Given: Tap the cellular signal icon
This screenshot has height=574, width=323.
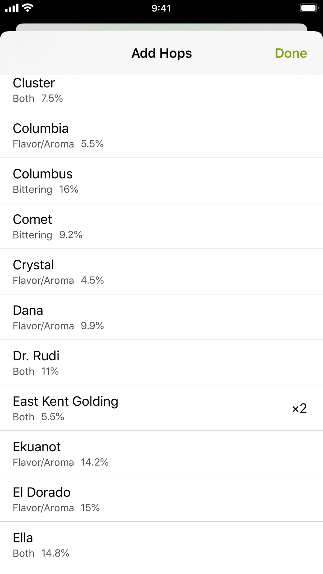Looking at the screenshot, I should pyautogui.click(x=12, y=8).
